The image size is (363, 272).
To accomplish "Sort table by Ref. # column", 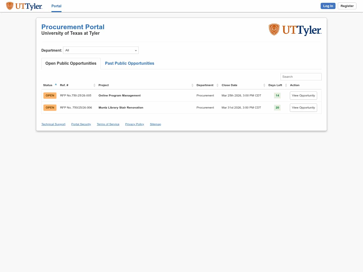I will coord(94,85).
